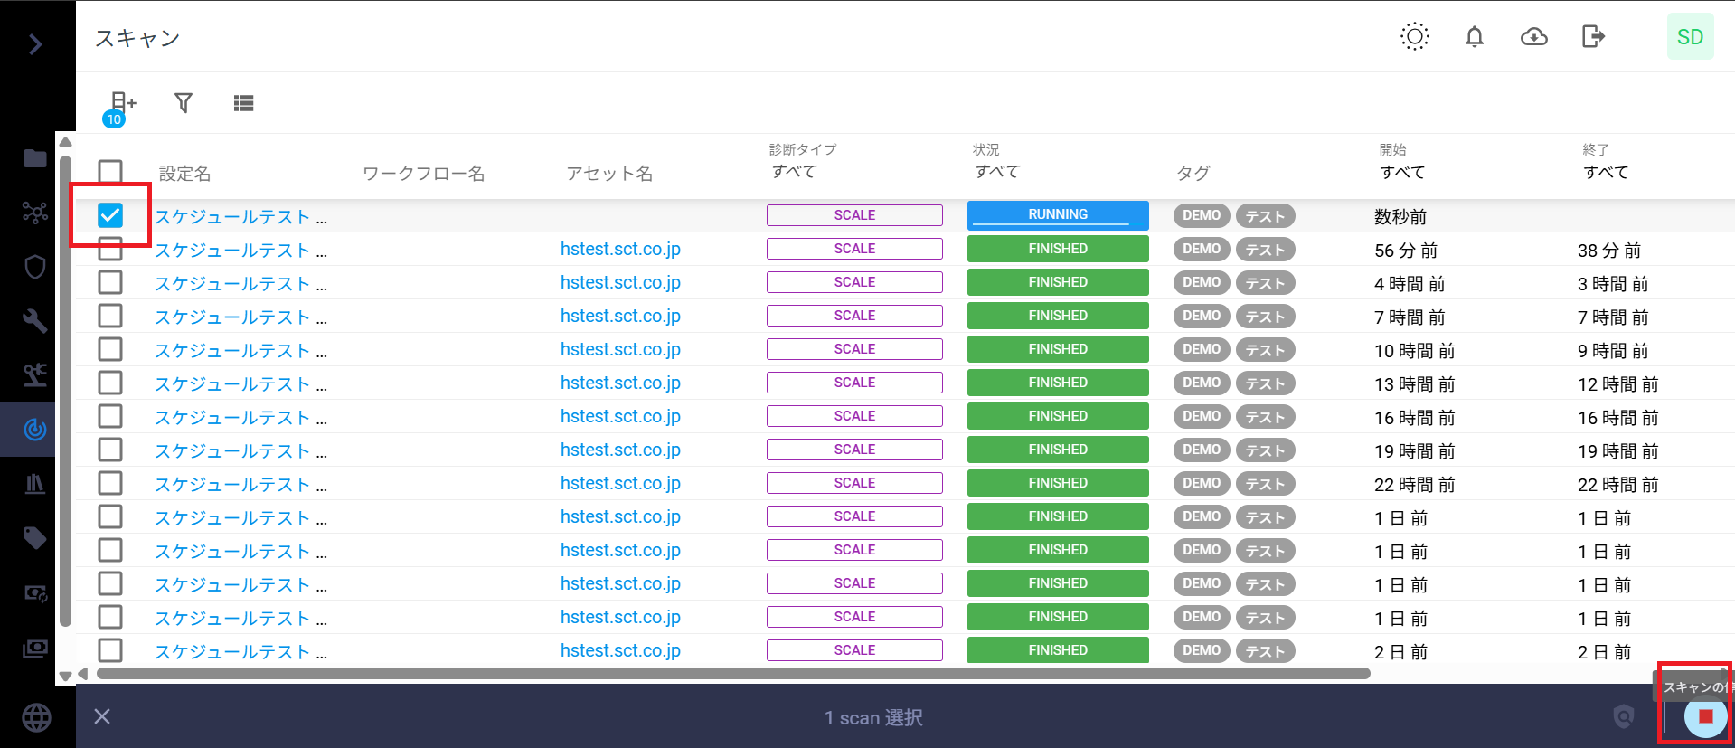
Task: Check the box for scan started 56 分 前
Action: (x=110, y=250)
